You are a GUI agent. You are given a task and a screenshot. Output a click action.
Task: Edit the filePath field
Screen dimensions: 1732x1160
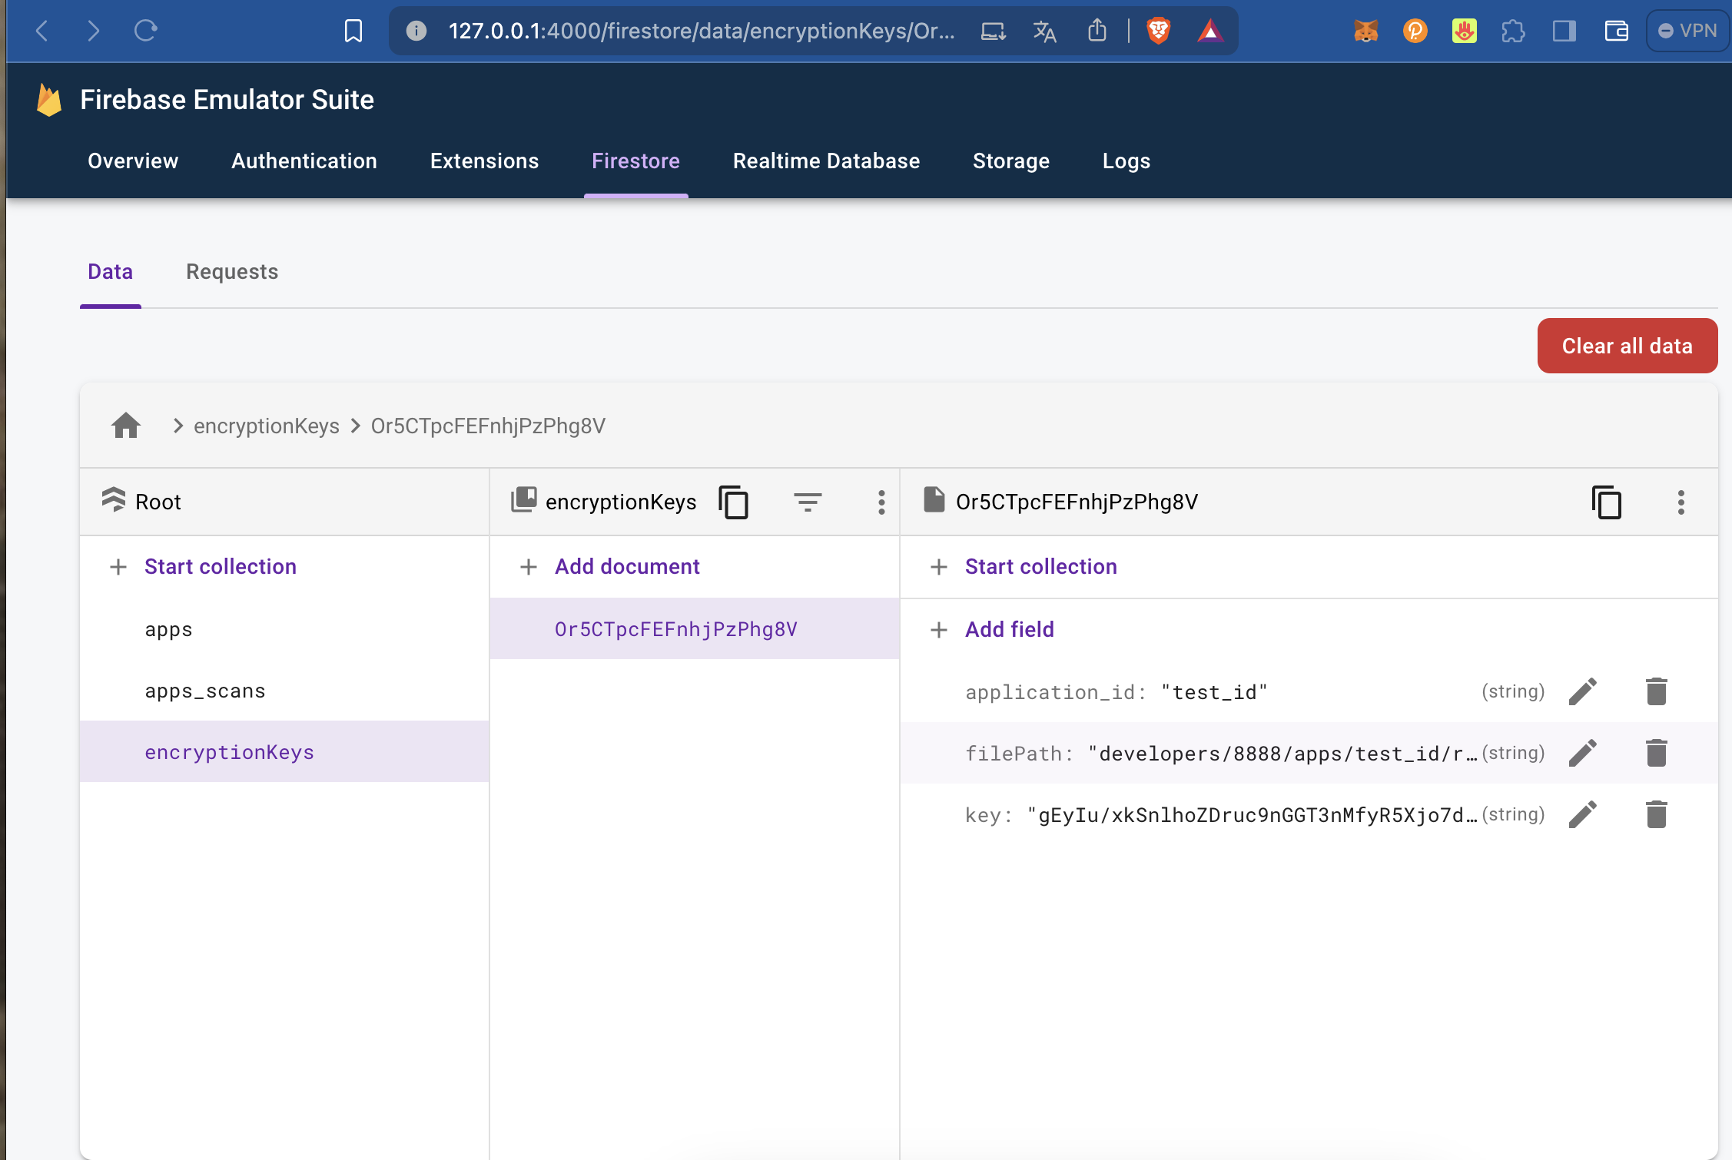pos(1582,752)
